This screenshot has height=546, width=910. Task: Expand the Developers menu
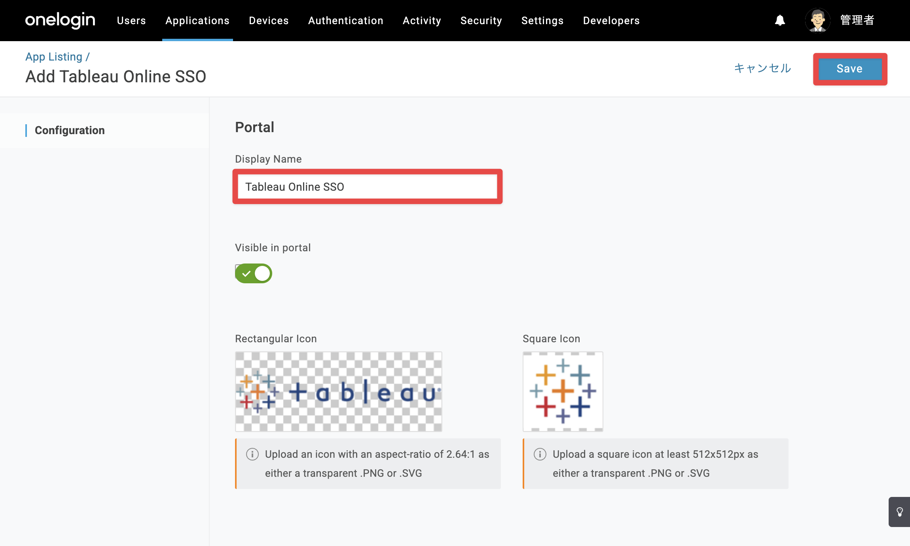click(x=611, y=21)
